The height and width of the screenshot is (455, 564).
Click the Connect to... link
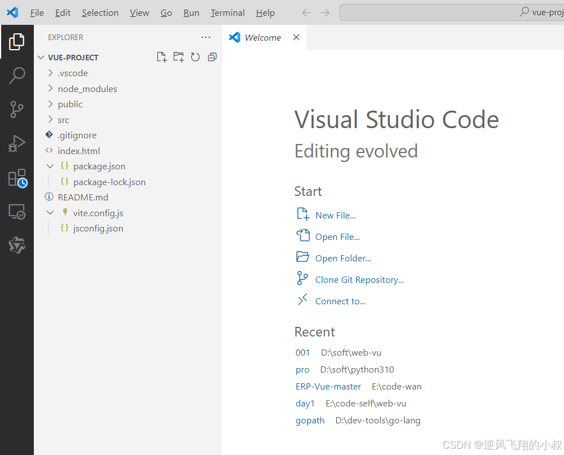(x=340, y=301)
